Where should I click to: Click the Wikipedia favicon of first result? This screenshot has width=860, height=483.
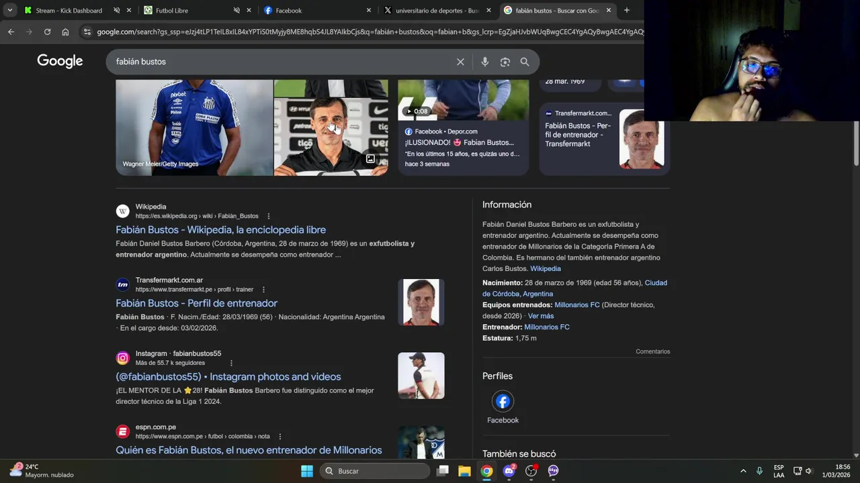point(122,211)
